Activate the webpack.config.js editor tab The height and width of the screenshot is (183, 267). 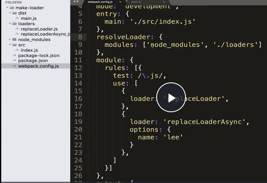coord(100,2)
